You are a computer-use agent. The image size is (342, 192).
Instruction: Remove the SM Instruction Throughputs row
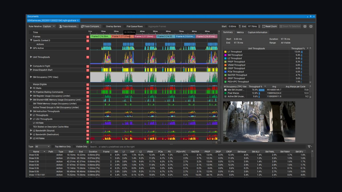(x=88, y=112)
